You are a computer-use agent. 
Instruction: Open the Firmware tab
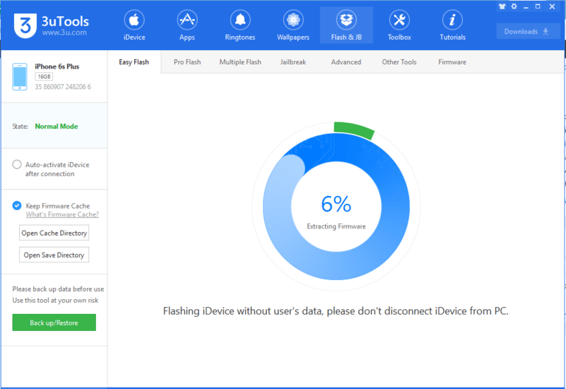452,62
